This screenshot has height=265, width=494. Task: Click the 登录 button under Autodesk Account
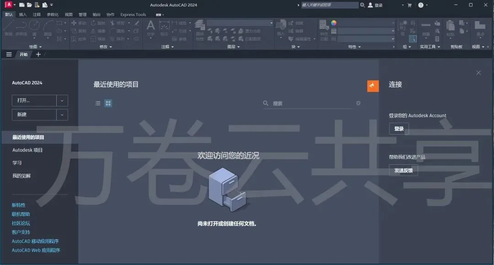pyautogui.click(x=399, y=129)
